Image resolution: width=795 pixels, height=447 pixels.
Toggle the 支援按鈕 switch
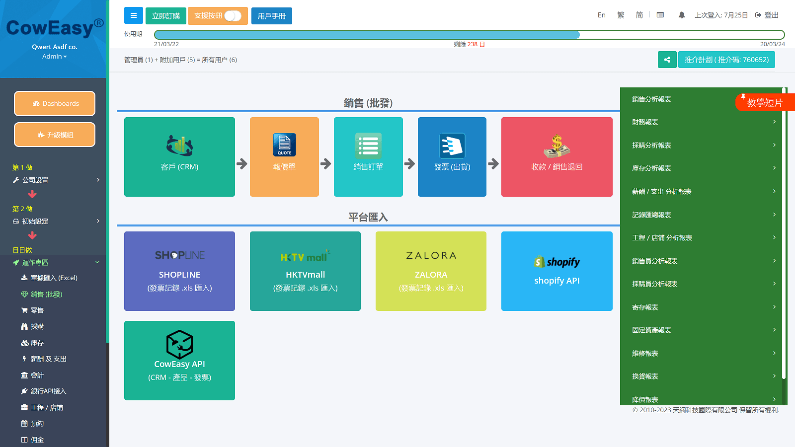pyautogui.click(x=234, y=15)
